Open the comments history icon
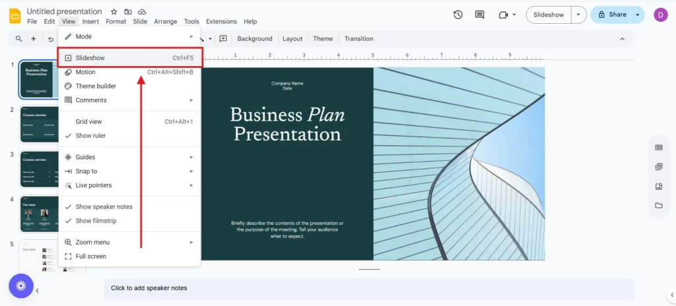The image size is (676, 306). click(x=479, y=15)
